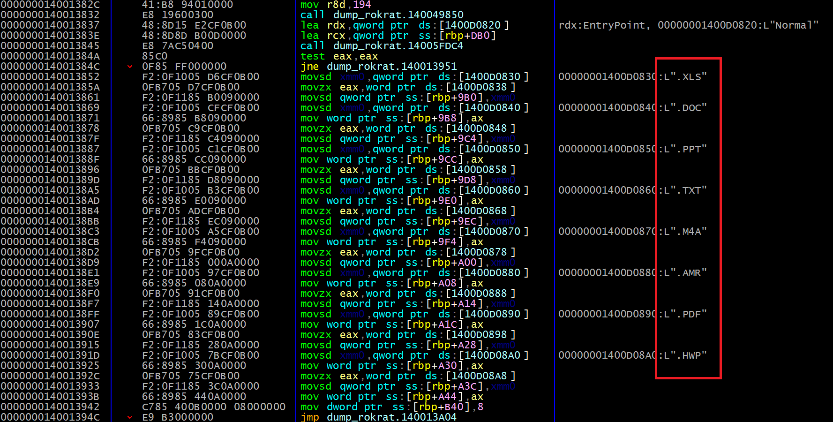Select call dump_rokrat.140049850 instruction

(382, 15)
